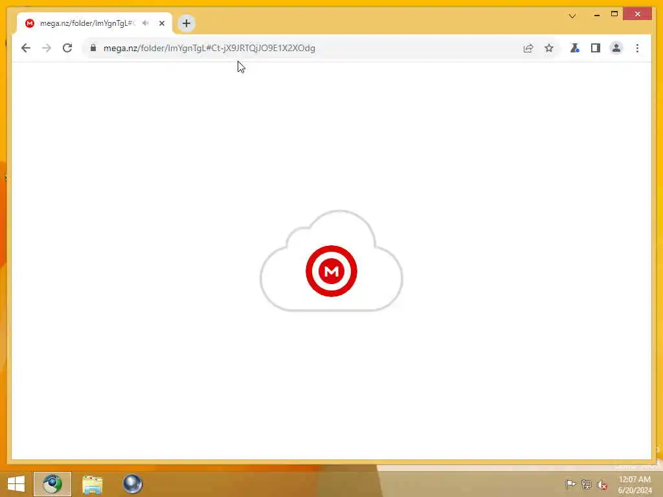Share this page using the share icon
The width and height of the screenshot is (663, 497).
point(528,48)
